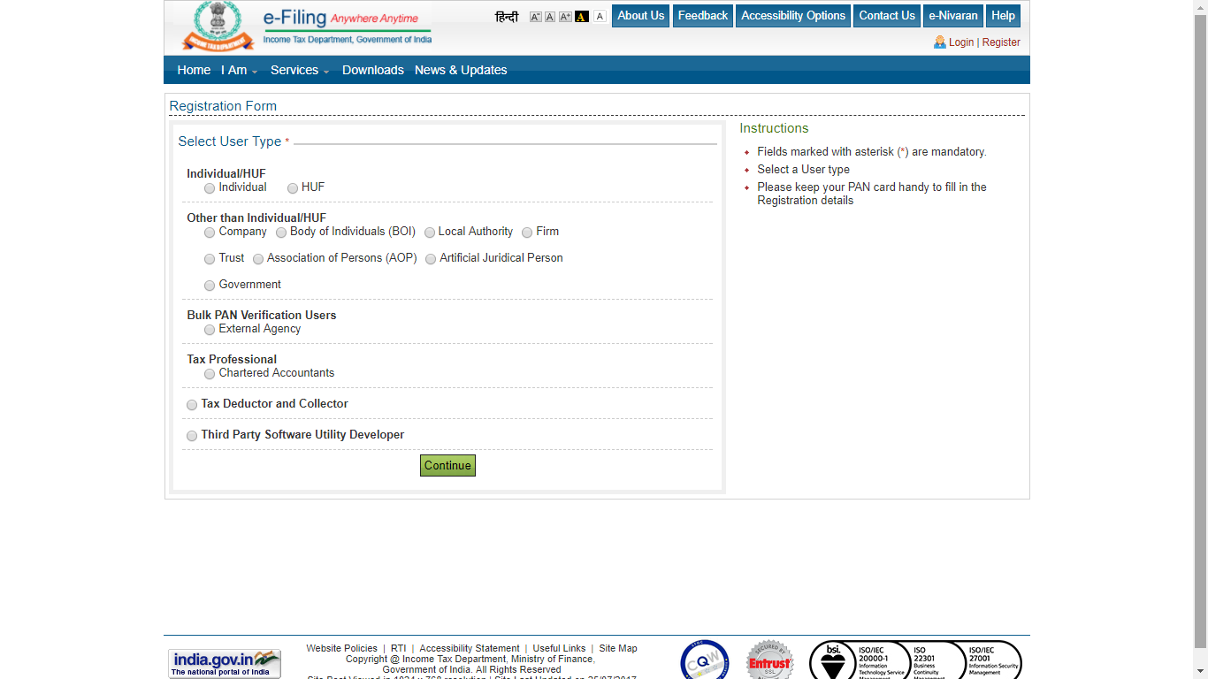This screenshot has height=679, width=1208.
Task: Click the Entrust SSL secured seal
Action: pyautogui.click(x=769, y=660)
